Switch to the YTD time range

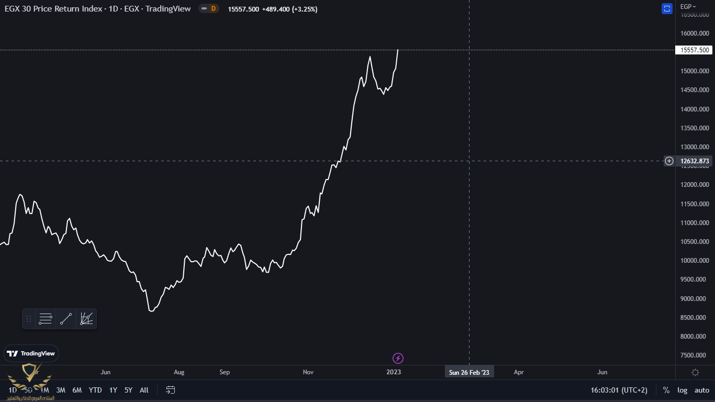95,390
